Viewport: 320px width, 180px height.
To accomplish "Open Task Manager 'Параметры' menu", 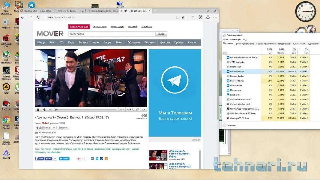I will 235,39.
